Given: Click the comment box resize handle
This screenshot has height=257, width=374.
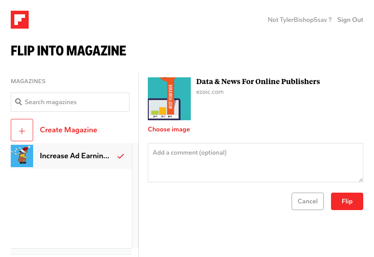Looking at the screenshot, I should pyautogui.click(x=361, y=180).
